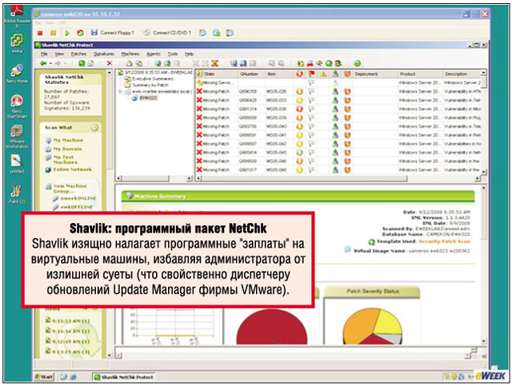Click the red Reset icon in the VMware toolbar

coord(80,33)
